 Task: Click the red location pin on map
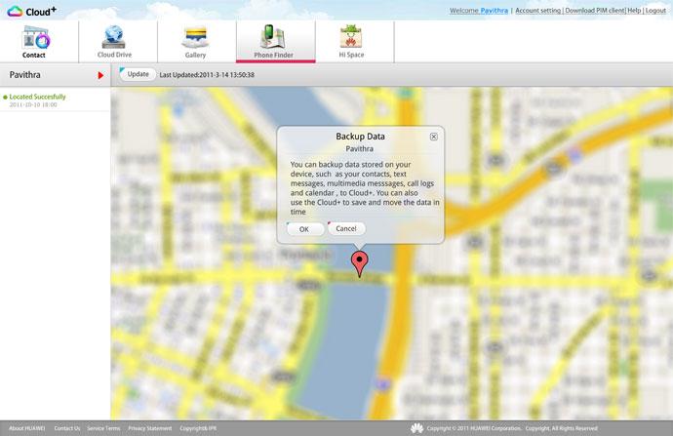(359, 264)
